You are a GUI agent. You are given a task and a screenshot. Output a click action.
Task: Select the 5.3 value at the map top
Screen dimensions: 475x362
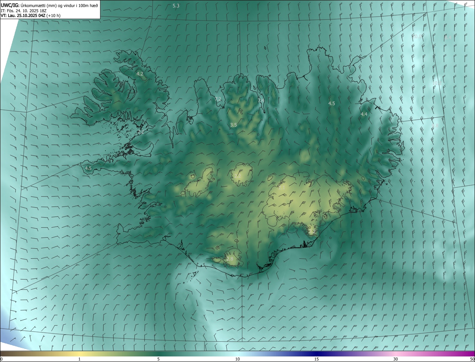176,6
